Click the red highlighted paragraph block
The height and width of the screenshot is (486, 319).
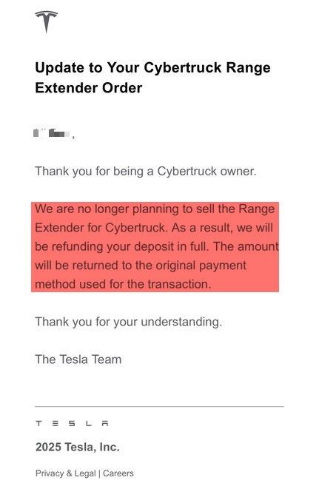pyautogui.click(x=155, y=247)
